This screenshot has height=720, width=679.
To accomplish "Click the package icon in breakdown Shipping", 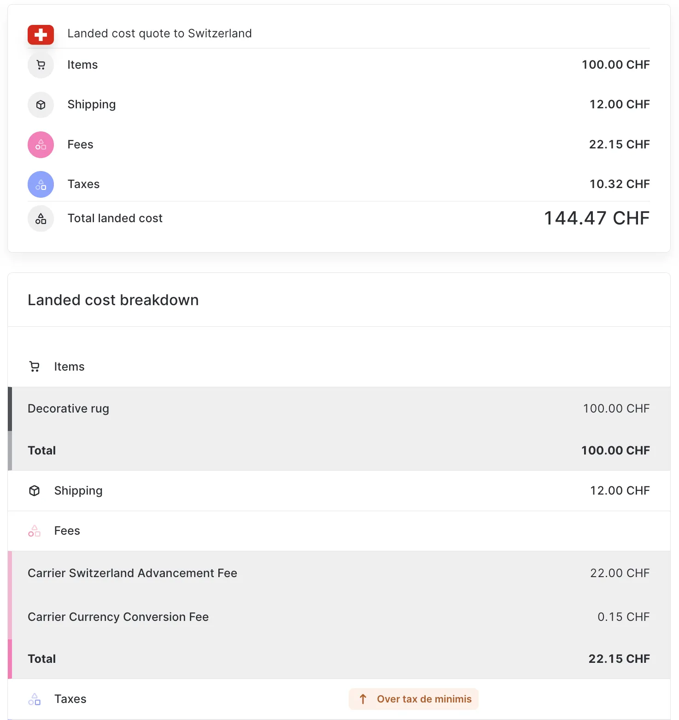I will tap(35, 490).
